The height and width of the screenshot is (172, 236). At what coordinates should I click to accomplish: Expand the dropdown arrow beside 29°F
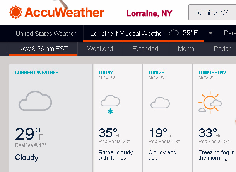point(210,33)
